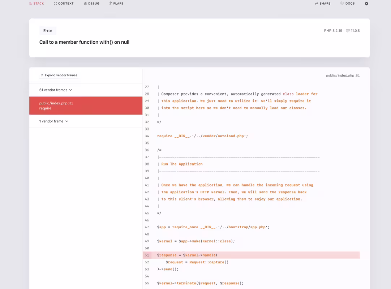Image resolution: width=391 pixels, height=289 pixels.
Task: Select the public/index.php:51 require frame
Action: point(86,106)
